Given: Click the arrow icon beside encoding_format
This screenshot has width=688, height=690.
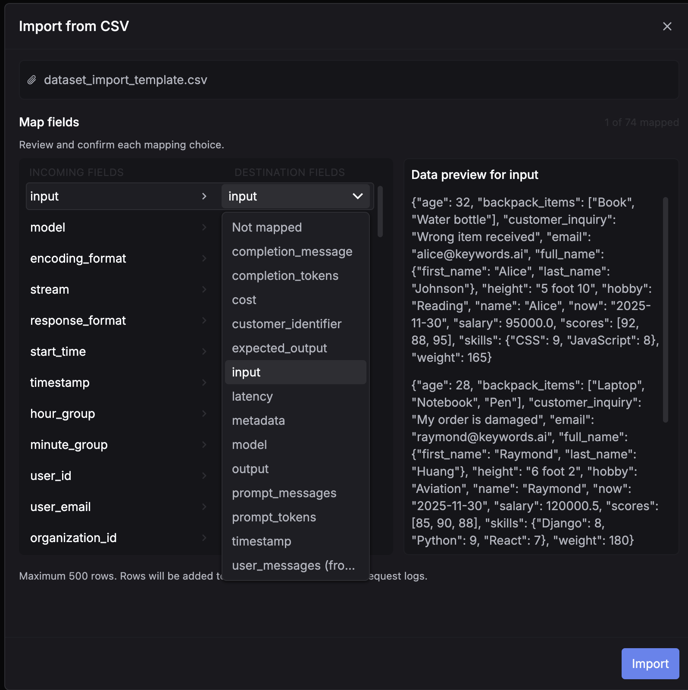Looking at the screenshot, I should [x=204, y=258].
